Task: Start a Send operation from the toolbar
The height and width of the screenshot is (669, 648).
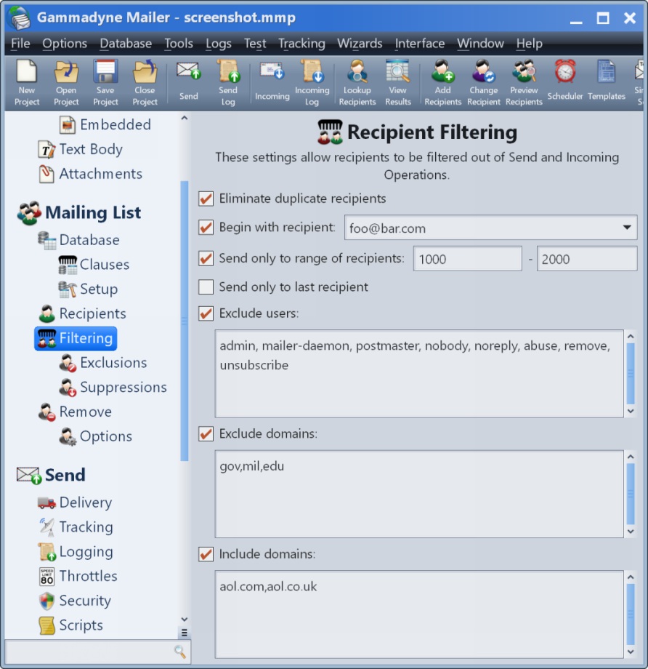Action: pos(188,81)
